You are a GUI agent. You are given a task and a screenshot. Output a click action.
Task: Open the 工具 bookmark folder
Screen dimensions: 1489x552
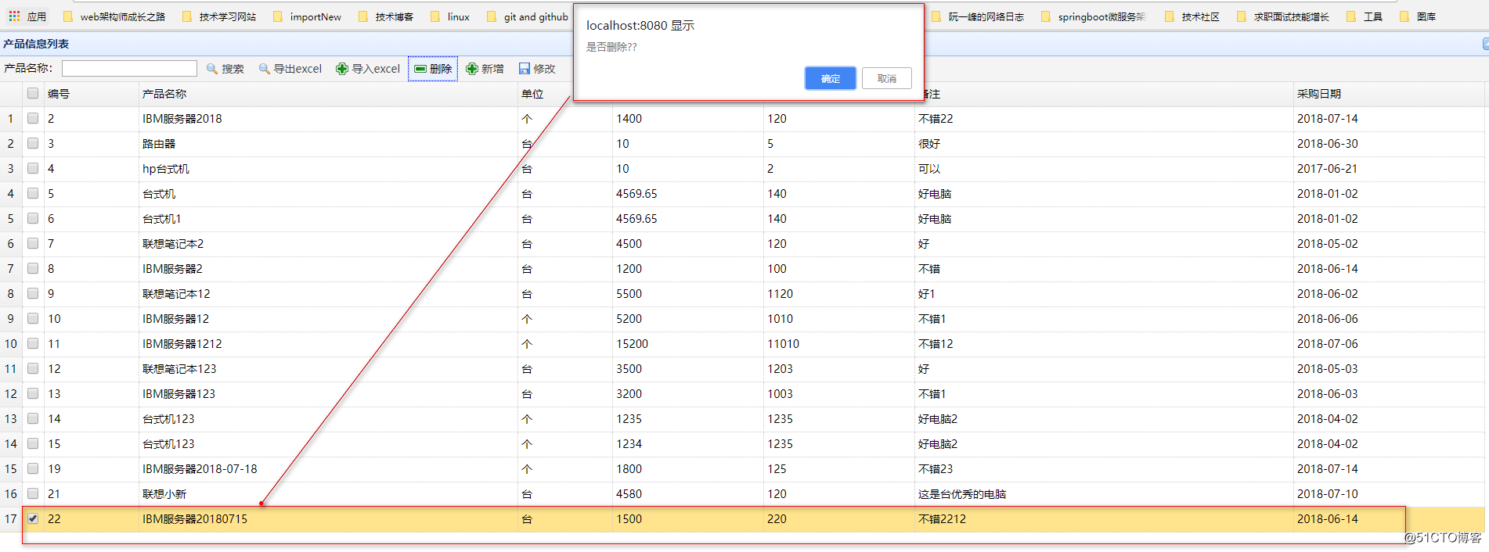click(1364, 16)
